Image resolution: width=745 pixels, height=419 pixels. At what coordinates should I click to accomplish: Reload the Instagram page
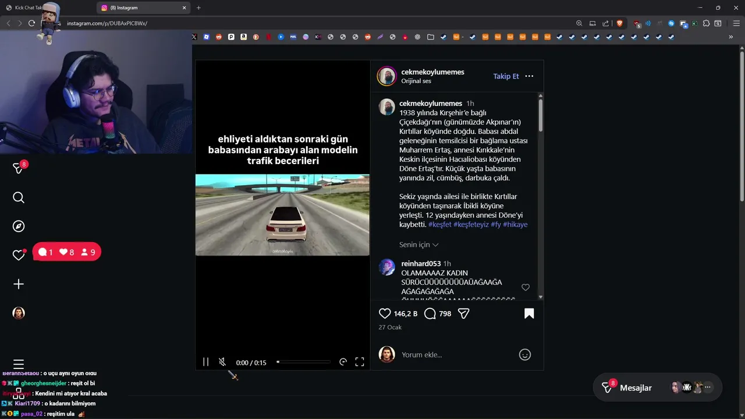(x=31, y=23)
